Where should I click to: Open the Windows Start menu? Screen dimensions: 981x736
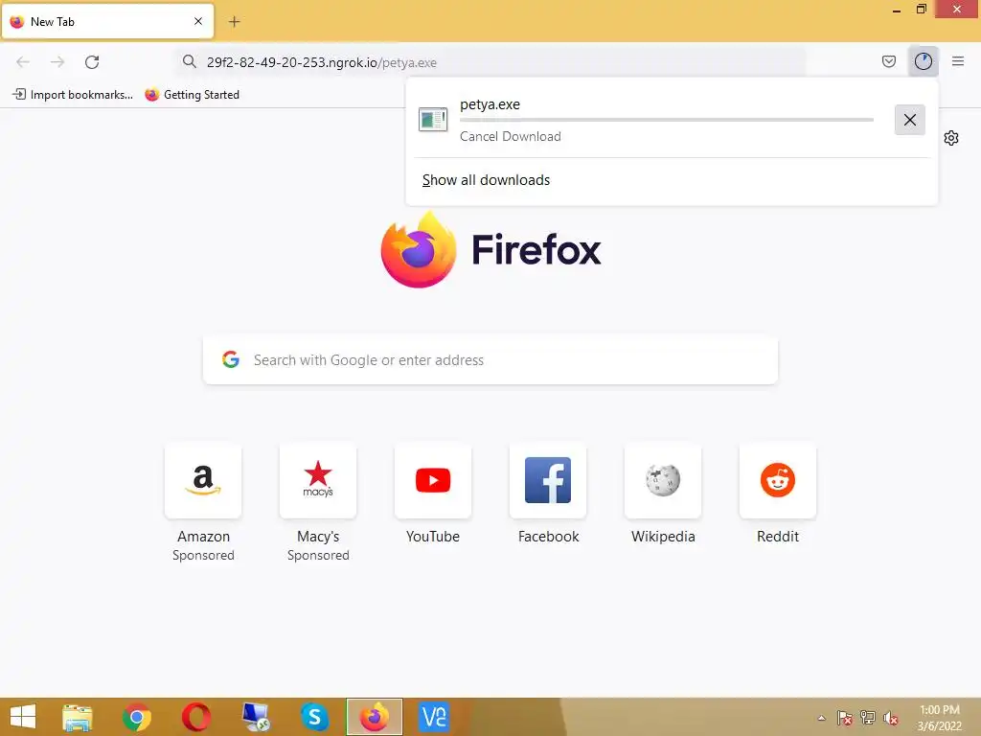[23, 717]
